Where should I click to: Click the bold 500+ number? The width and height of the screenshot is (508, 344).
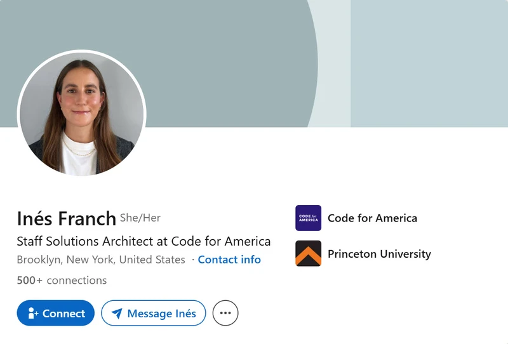point(29,280)
